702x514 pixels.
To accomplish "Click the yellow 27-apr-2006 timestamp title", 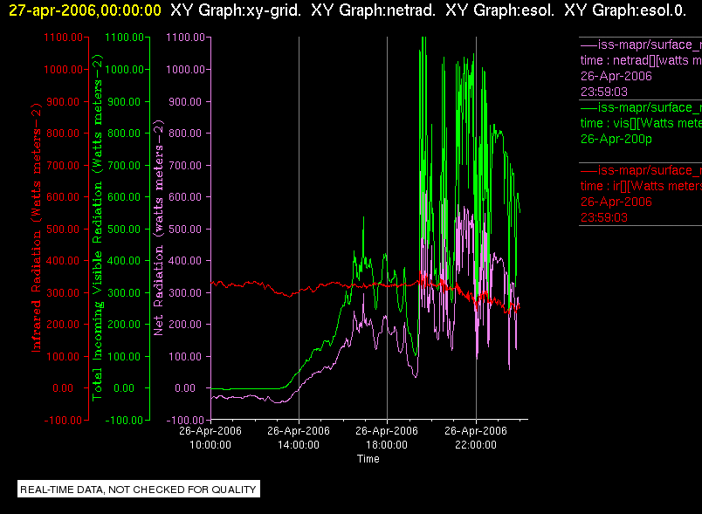I will [x=85, y=10].
